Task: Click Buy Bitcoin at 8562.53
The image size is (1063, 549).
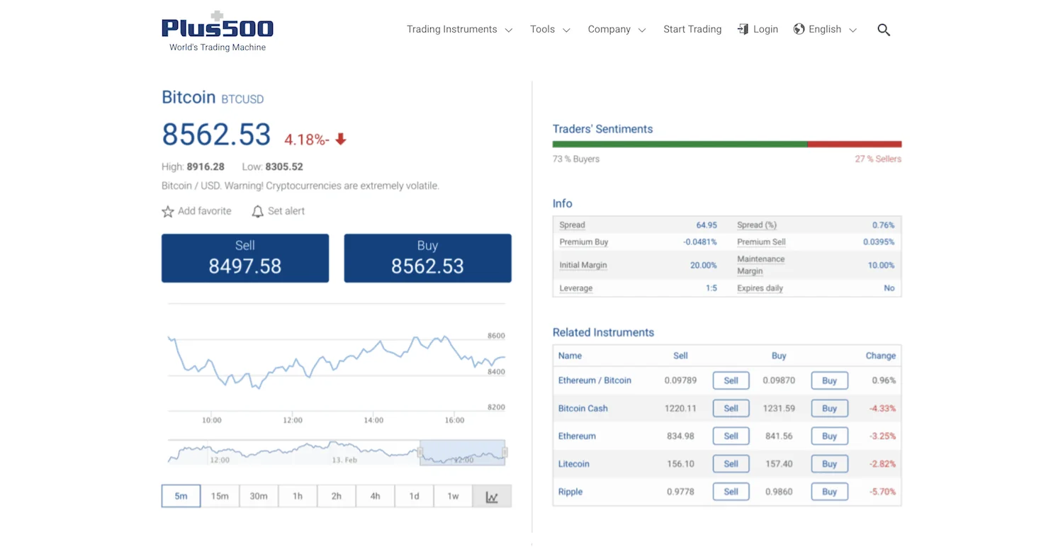Action: [427, 258]
